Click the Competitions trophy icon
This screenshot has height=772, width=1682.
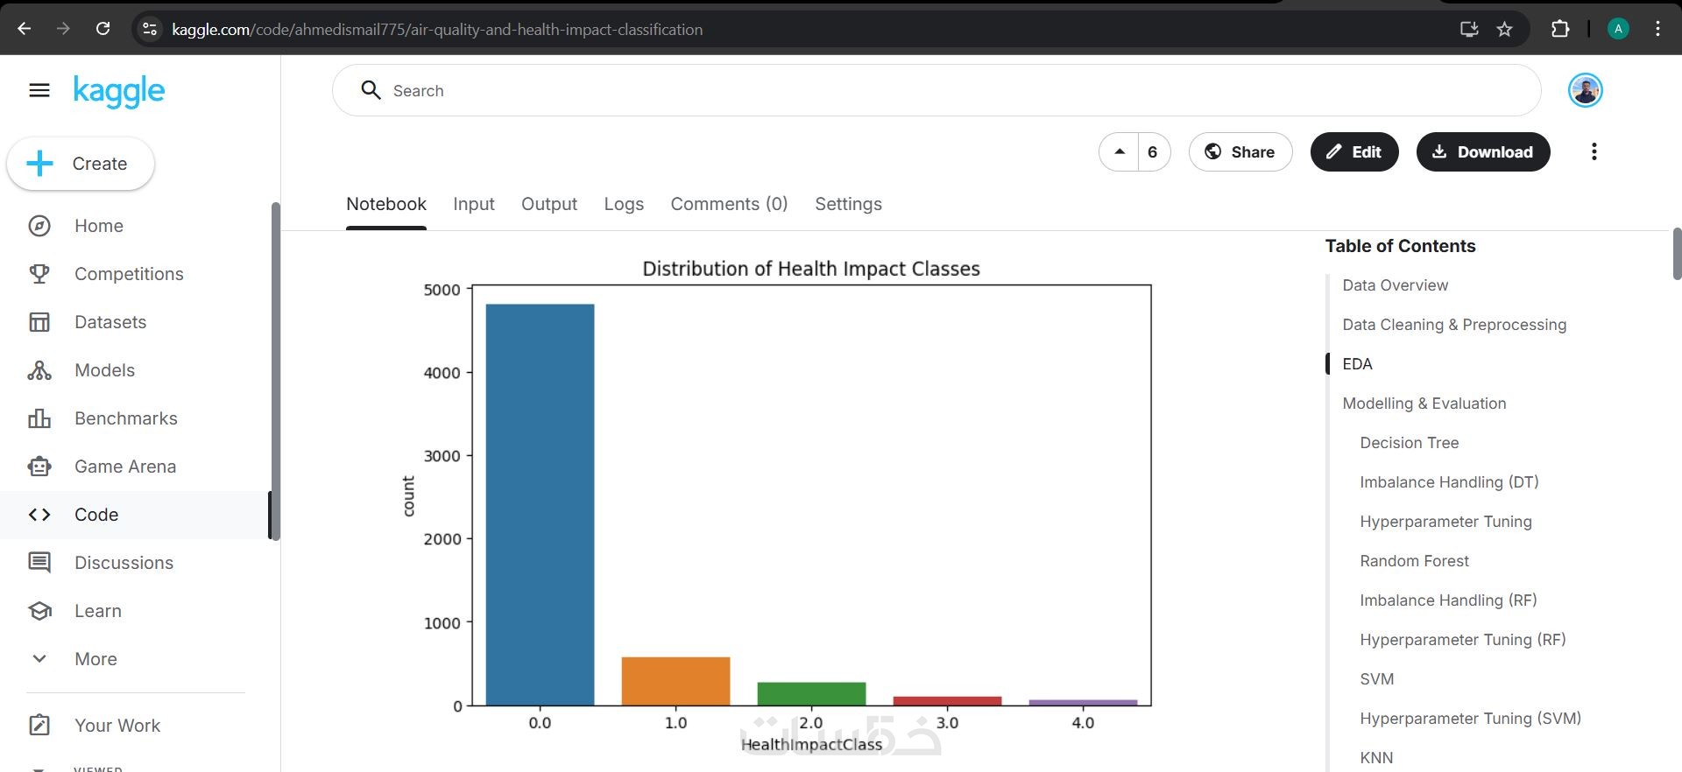39,274
